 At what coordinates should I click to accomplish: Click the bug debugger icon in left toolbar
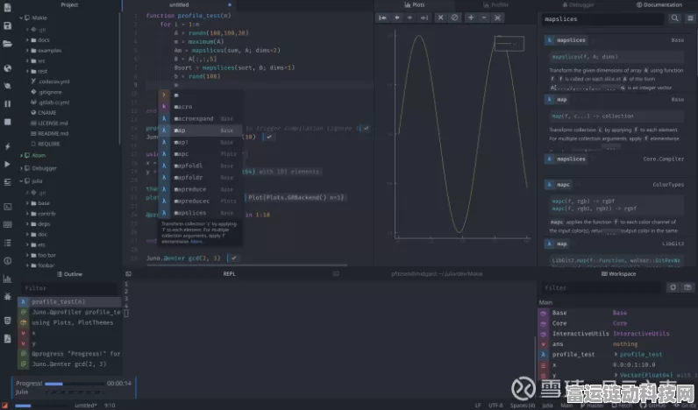pos(7,296)
